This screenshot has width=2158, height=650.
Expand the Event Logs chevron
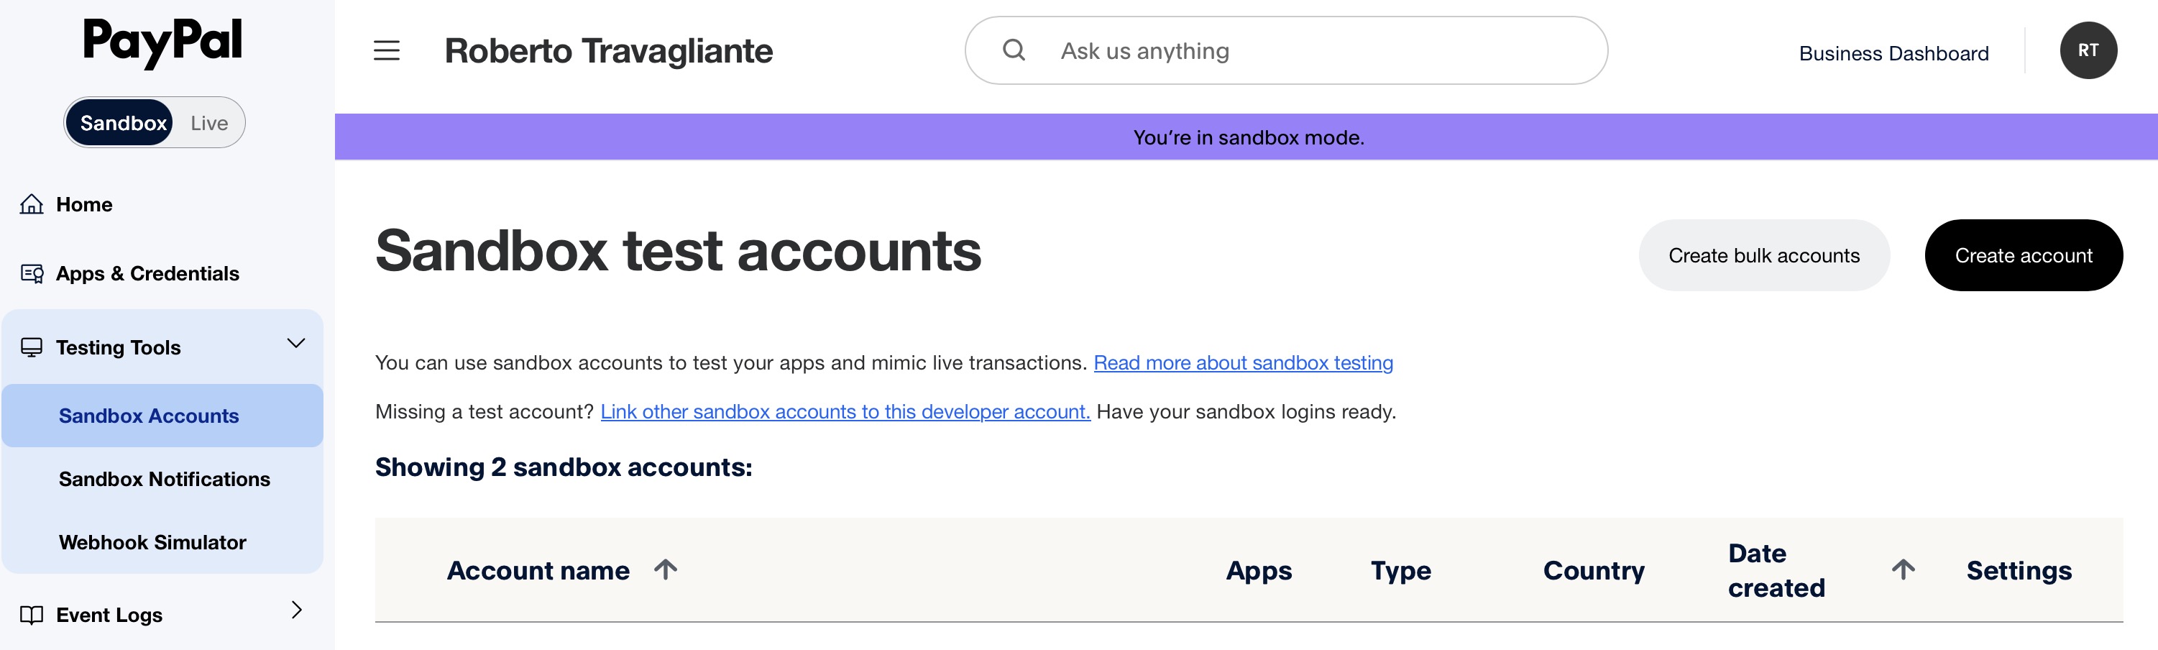click(297, 610)
